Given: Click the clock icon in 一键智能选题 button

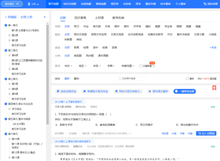Looking at the screenshot, I should (176, 91).
